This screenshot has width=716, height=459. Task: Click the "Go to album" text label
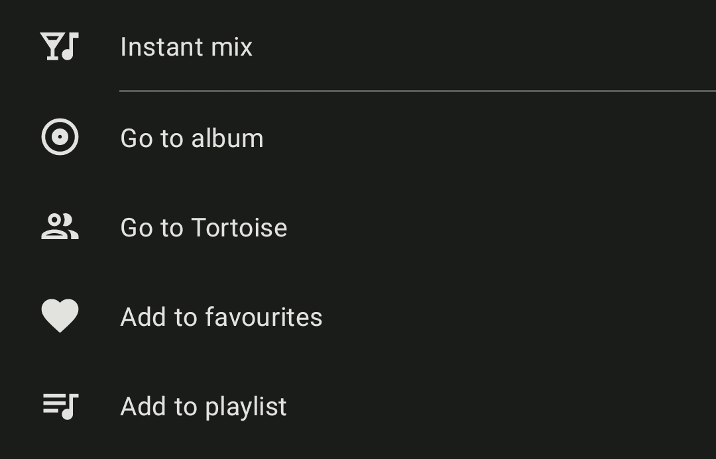pyautogui.click(x=192, y=138)
